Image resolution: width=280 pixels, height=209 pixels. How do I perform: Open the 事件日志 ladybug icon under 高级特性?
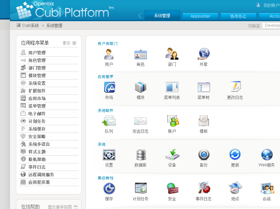point(204,187)
